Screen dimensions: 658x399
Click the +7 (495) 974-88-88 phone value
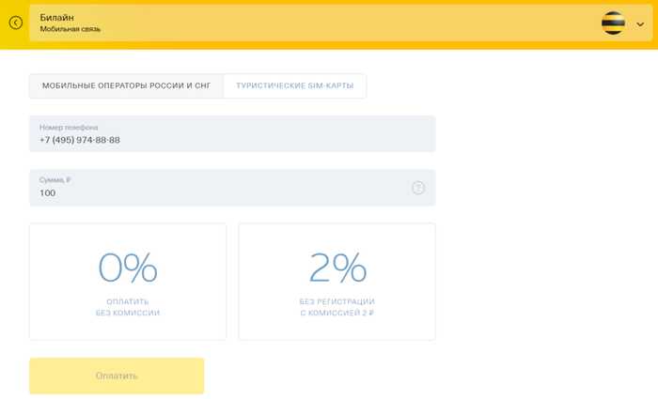[x=80, y=140]
